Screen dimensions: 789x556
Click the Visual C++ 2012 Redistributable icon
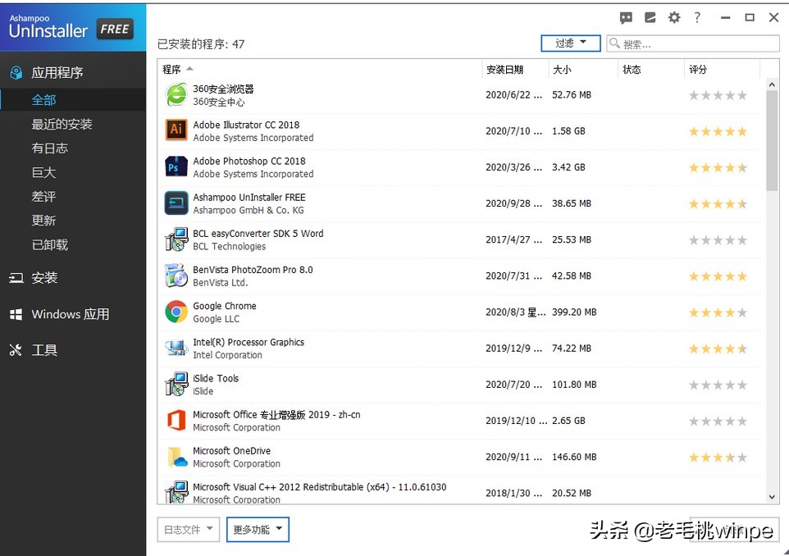pos(176,491)
